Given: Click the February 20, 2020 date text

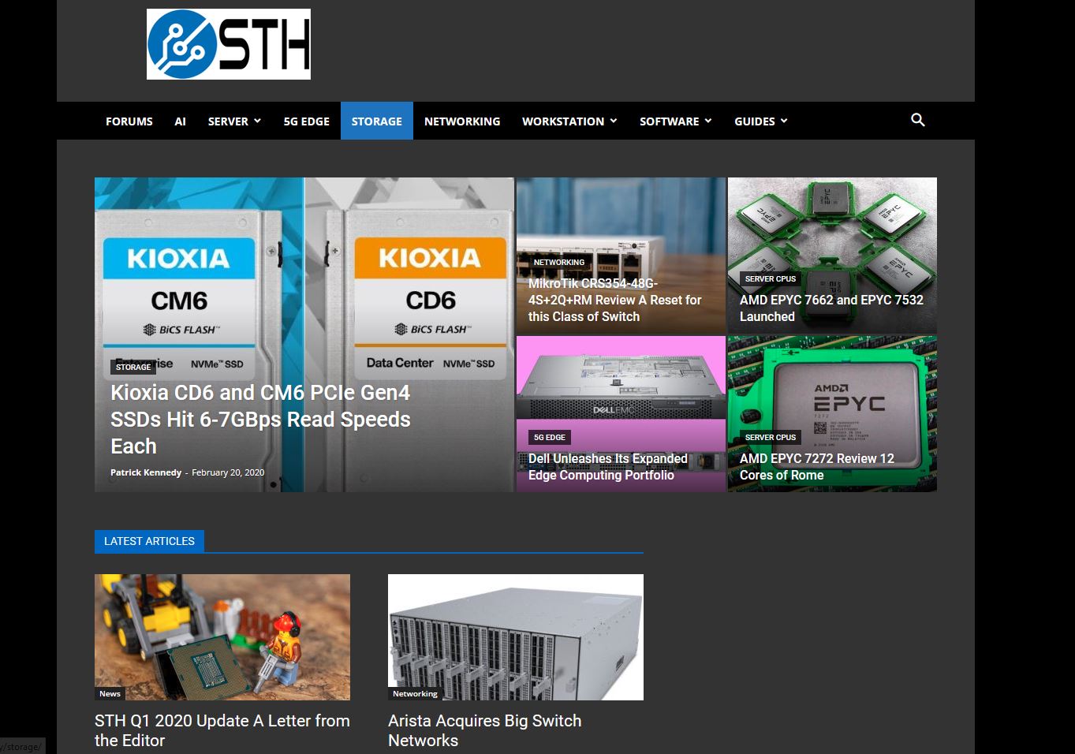Looking at the screenshot, I should [x=228, y=472].
